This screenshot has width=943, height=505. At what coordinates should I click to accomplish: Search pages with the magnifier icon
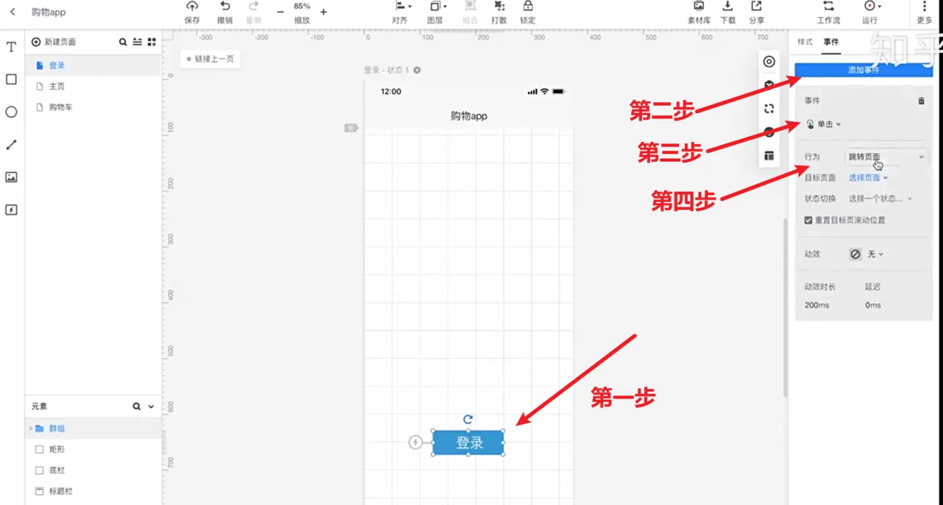tap(123, 42)
